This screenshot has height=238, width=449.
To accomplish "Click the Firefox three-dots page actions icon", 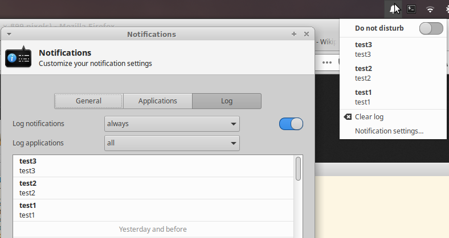I will click(326, 62).
